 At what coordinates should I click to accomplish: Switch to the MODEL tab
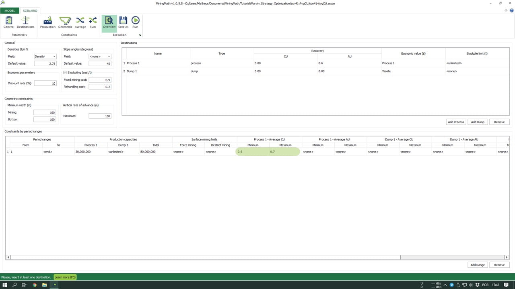coord(10,10)
